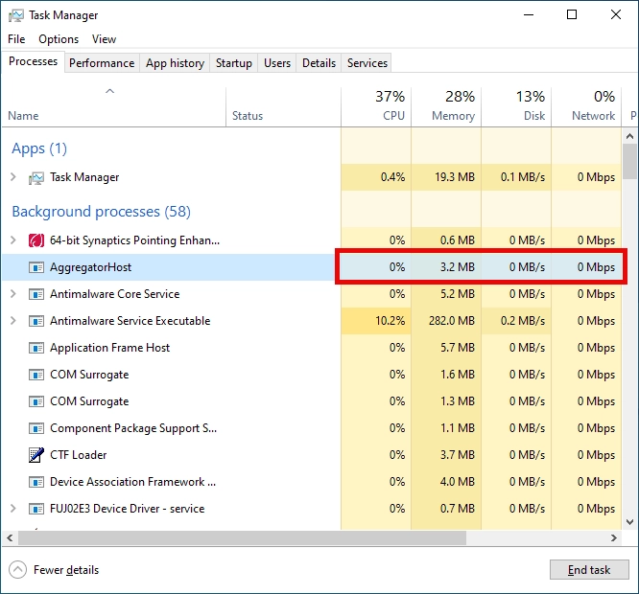639x594 pixels.
Task: Expand the Task Manager app row
Action: coord(13,177)
